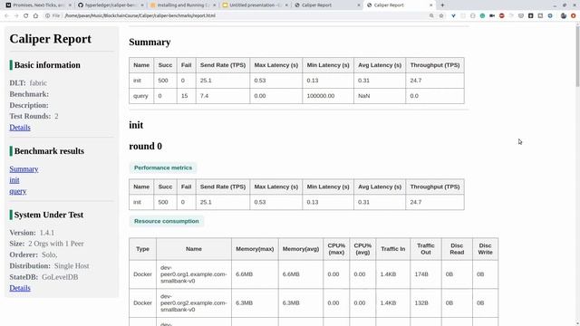Click the Traffic In column header

click(392, 249)
